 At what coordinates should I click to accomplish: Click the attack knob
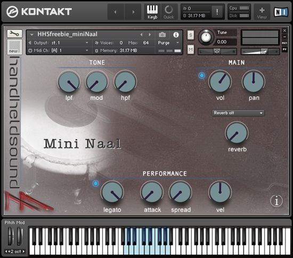point(152,192)
